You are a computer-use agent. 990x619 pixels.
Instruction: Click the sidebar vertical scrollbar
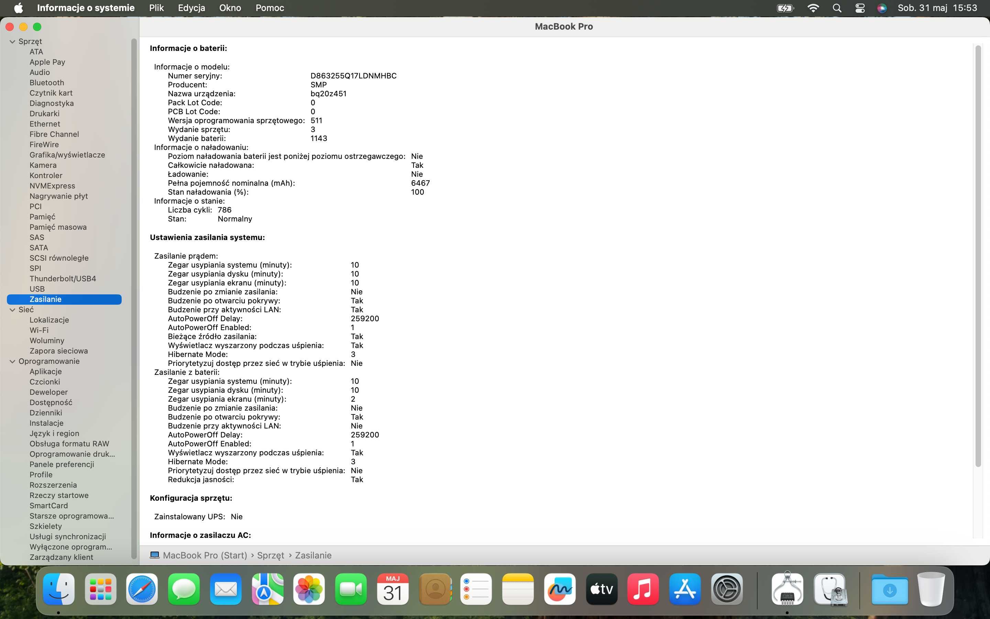click(134, 299)
